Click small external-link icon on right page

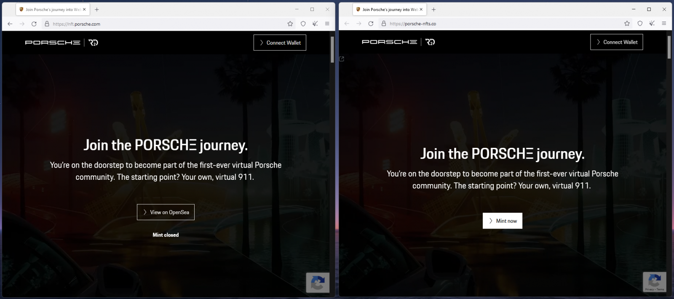point(342,59)
